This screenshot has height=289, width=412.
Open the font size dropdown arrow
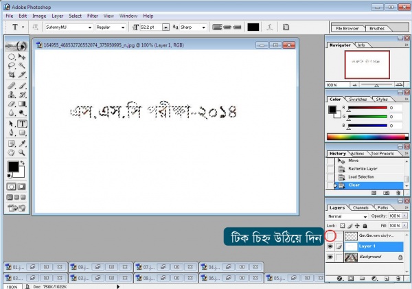[165, 27]
